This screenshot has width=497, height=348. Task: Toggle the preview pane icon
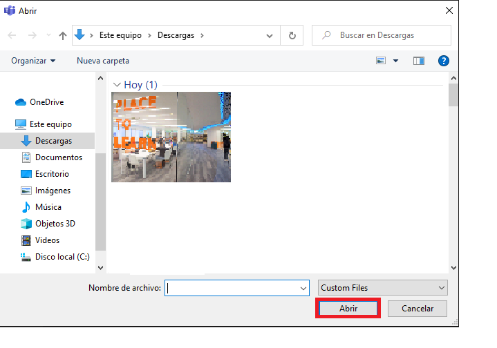[x=418, y=61]
